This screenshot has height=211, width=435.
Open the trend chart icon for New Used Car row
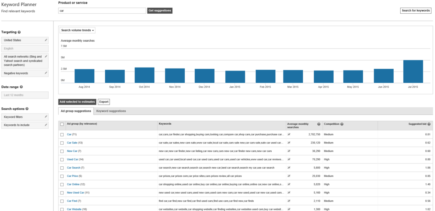pyautogui.click(x=289, y=193)
